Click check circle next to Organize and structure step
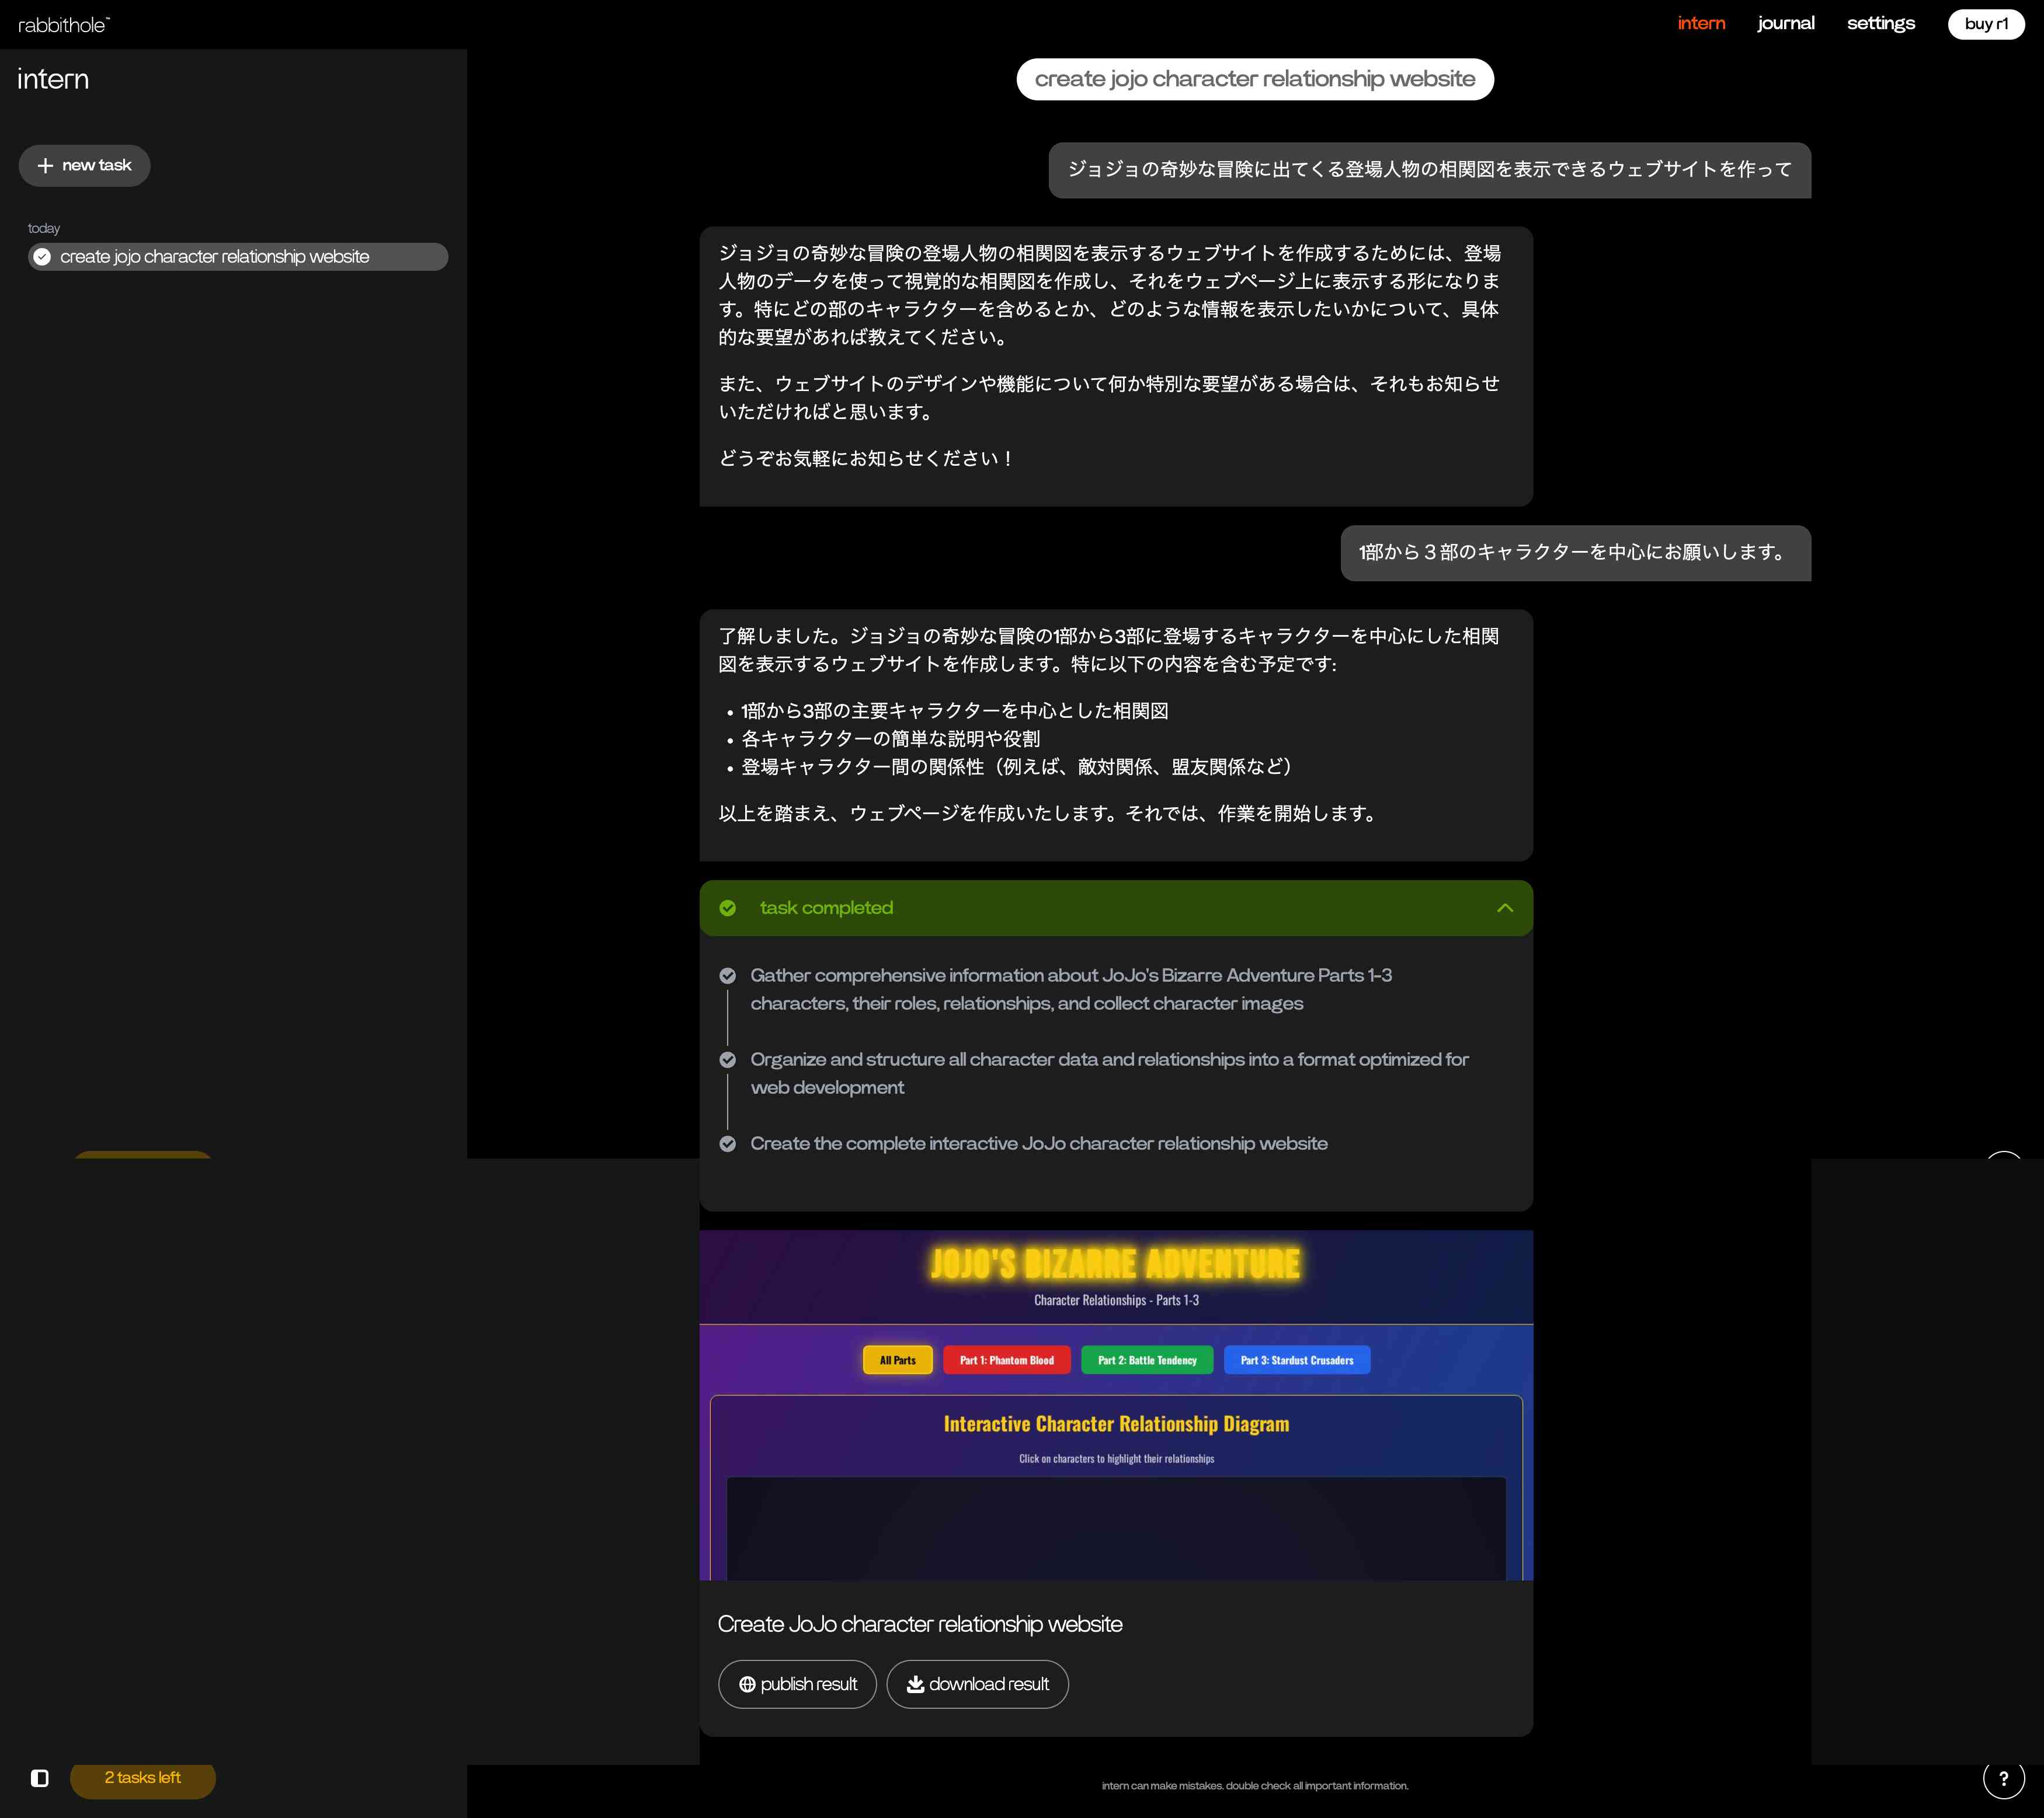The height and width of the screenshot is (1818, 2044). [728, 1059]
